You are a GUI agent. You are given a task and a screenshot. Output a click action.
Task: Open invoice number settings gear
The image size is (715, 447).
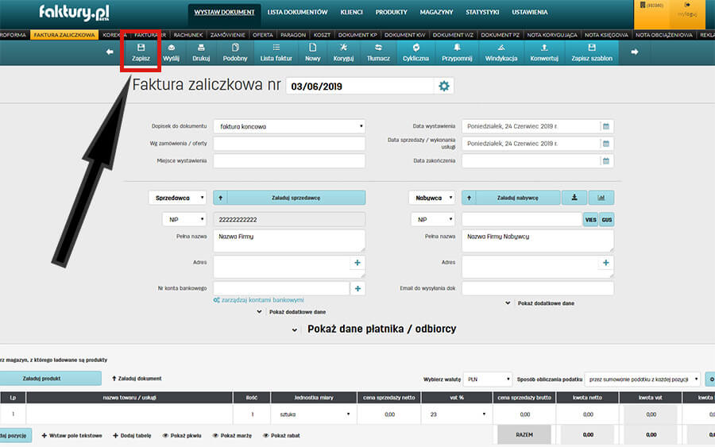444,86
